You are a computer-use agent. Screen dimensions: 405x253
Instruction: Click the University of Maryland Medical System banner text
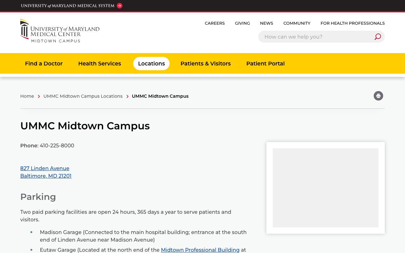(x=67, y=6)
